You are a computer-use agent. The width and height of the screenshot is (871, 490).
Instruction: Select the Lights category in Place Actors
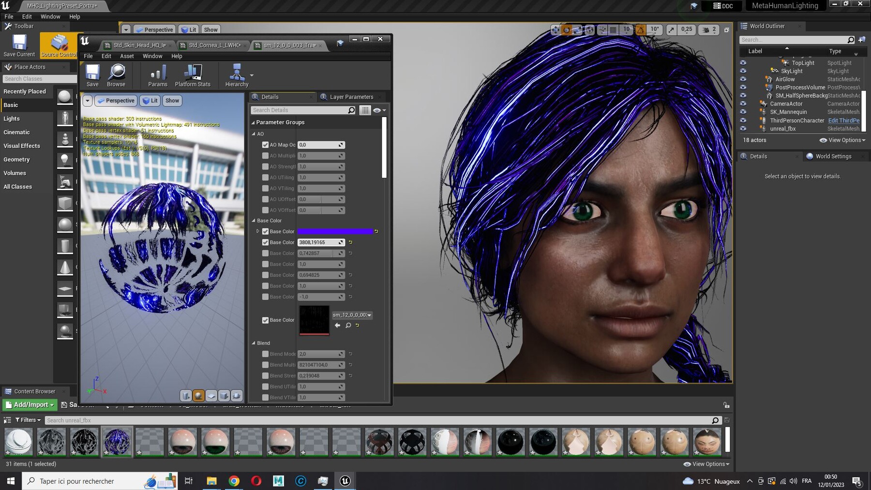click(x=12, y=119)
